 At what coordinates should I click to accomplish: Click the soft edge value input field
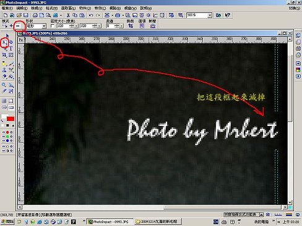click(110, 26)
